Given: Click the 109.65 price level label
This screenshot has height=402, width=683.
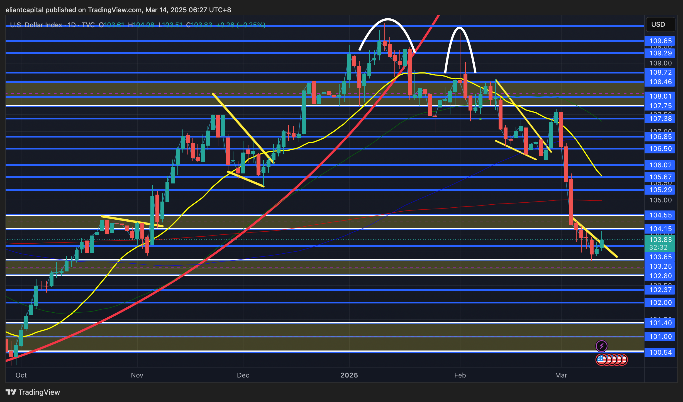Looking at the screenshot, I should (x=660, y=41).
